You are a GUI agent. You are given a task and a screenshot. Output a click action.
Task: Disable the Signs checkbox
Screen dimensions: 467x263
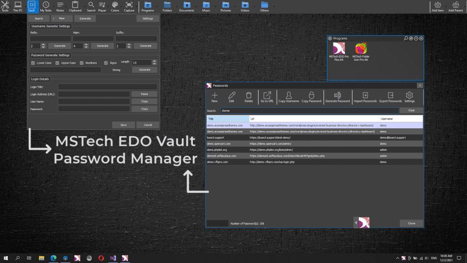point(106,63)
